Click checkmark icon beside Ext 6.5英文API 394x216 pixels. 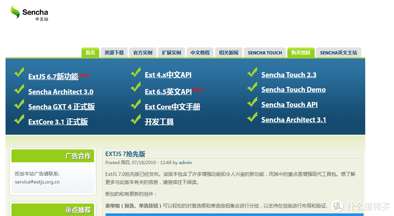point(136,87)
